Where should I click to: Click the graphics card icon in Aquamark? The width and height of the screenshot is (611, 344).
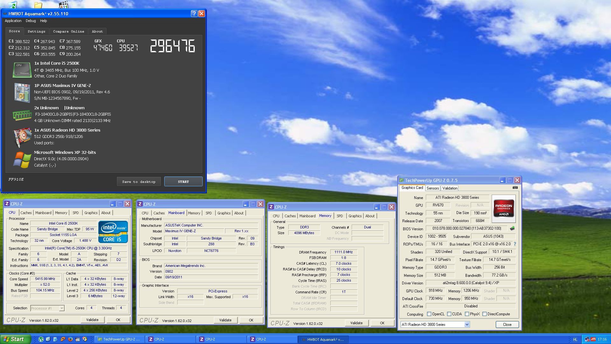(x=22, y=137)
